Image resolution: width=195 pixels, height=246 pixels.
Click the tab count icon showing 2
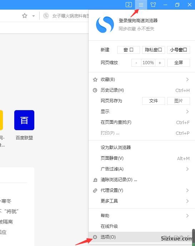(x=129, y=5)
